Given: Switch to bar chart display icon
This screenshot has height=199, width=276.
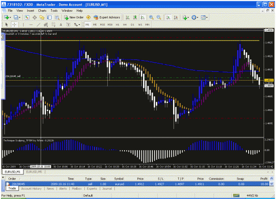Looking at the screenshot, I should [x=128, y=17].
